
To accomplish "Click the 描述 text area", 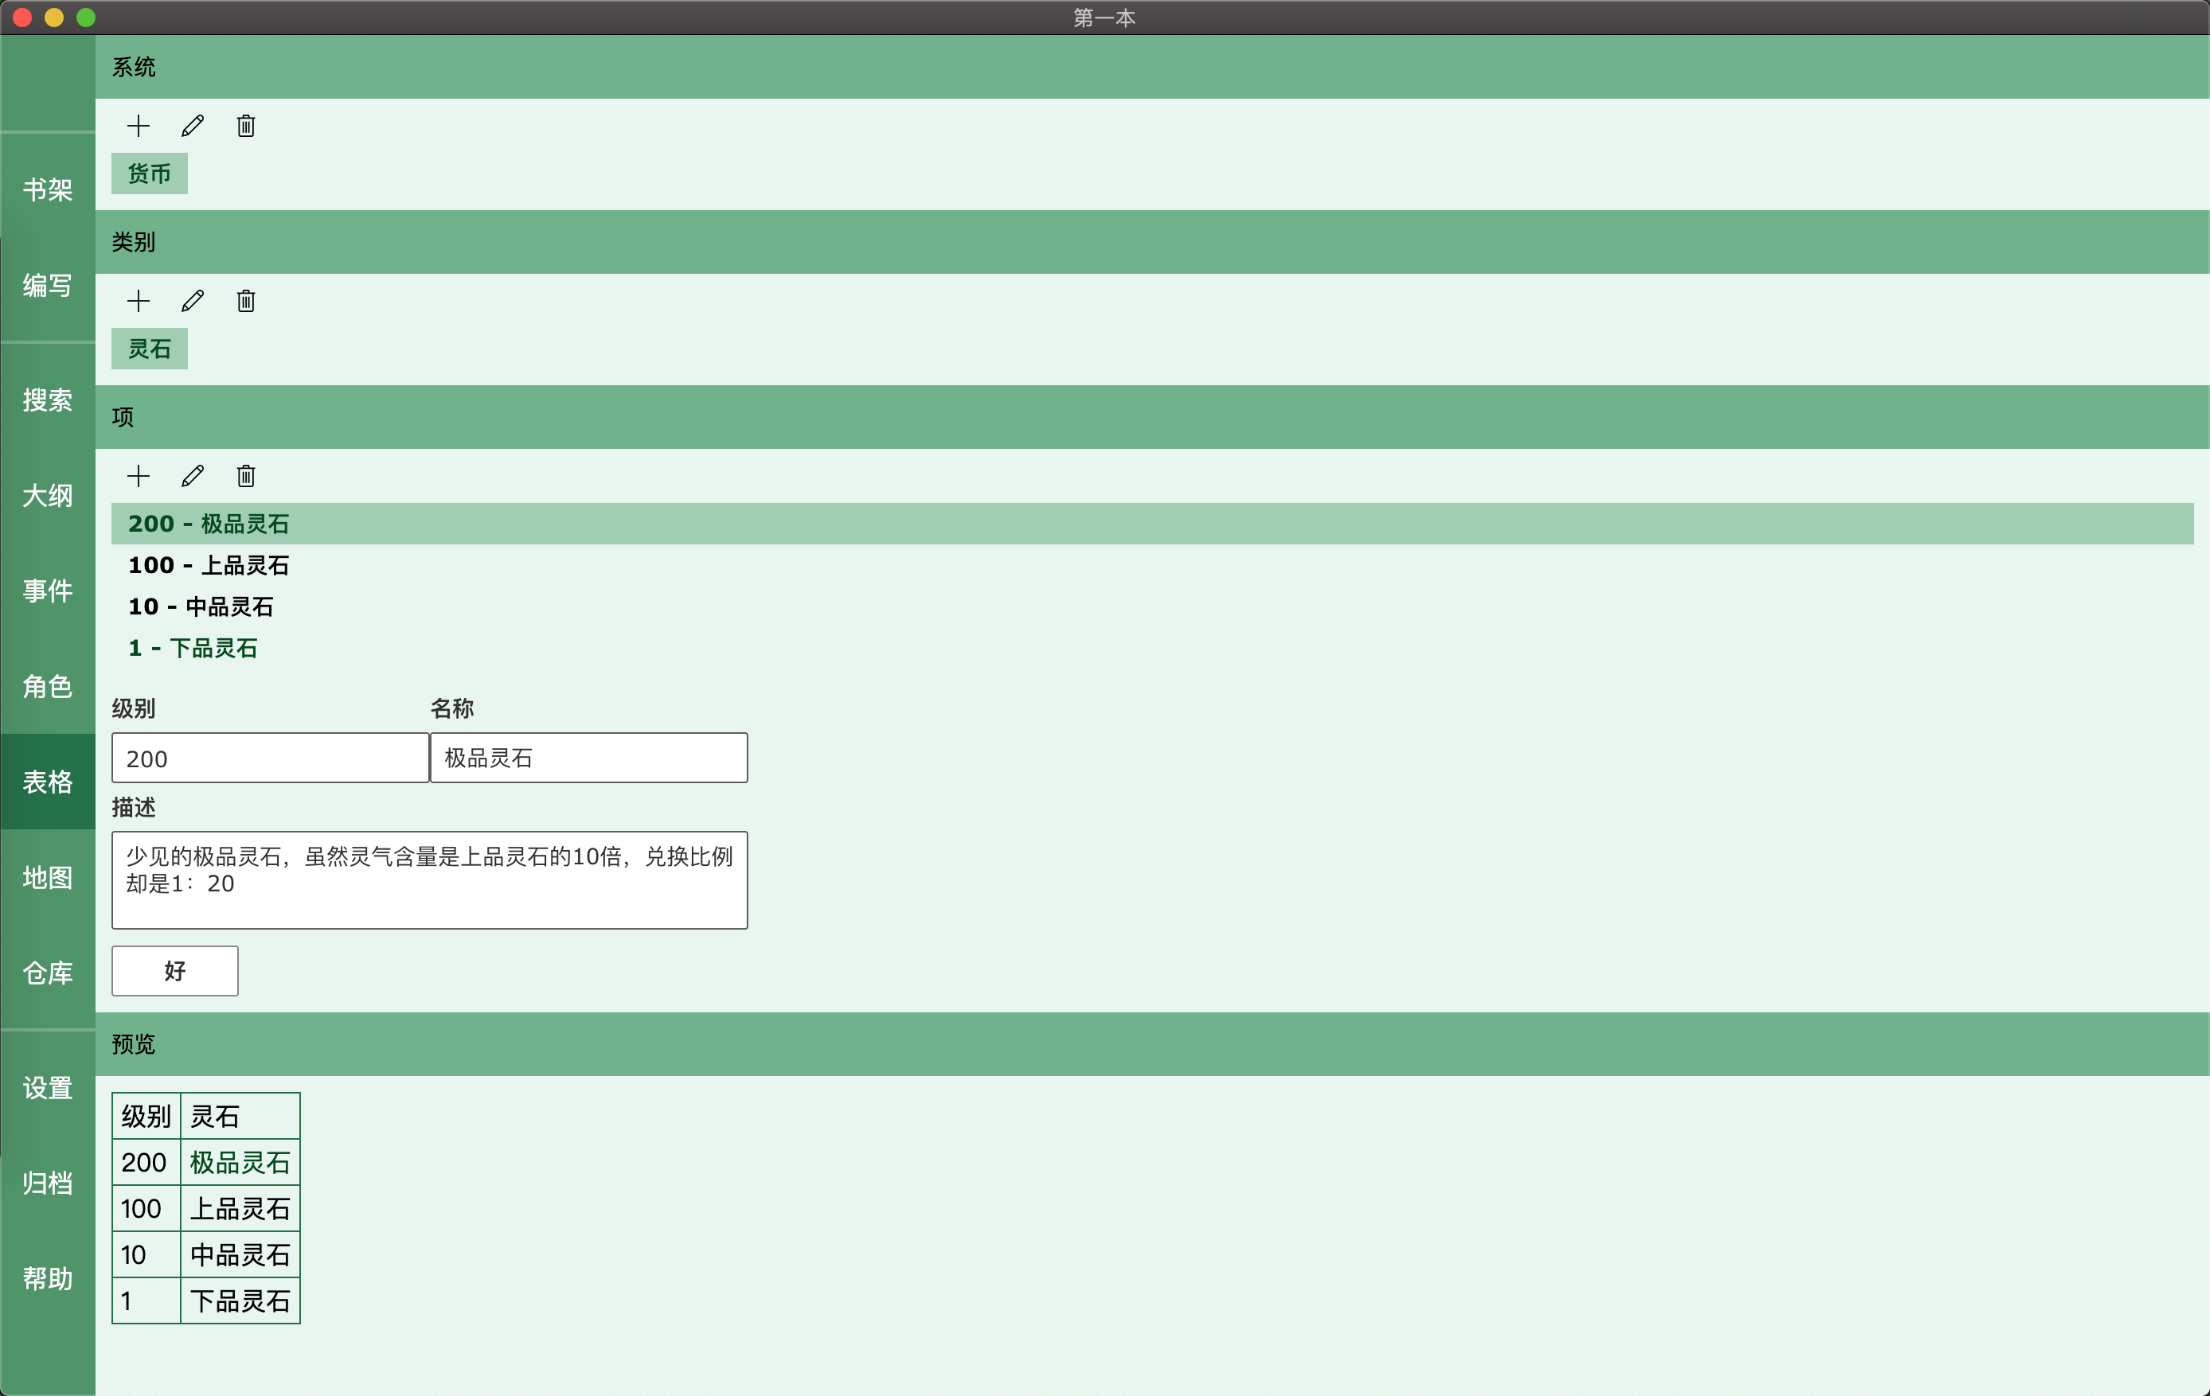I will tap(430, 880).
